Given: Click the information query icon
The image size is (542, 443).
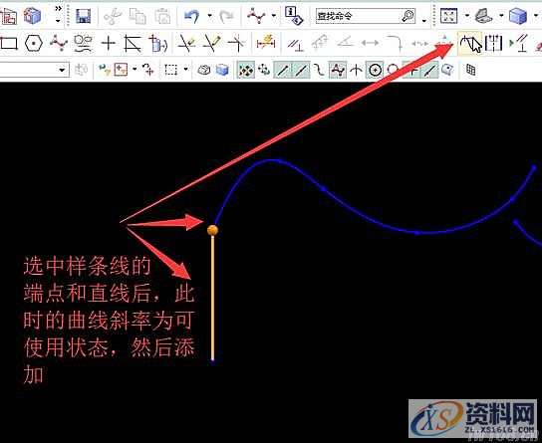Looking at the screenshot, I should click(294, 16).
